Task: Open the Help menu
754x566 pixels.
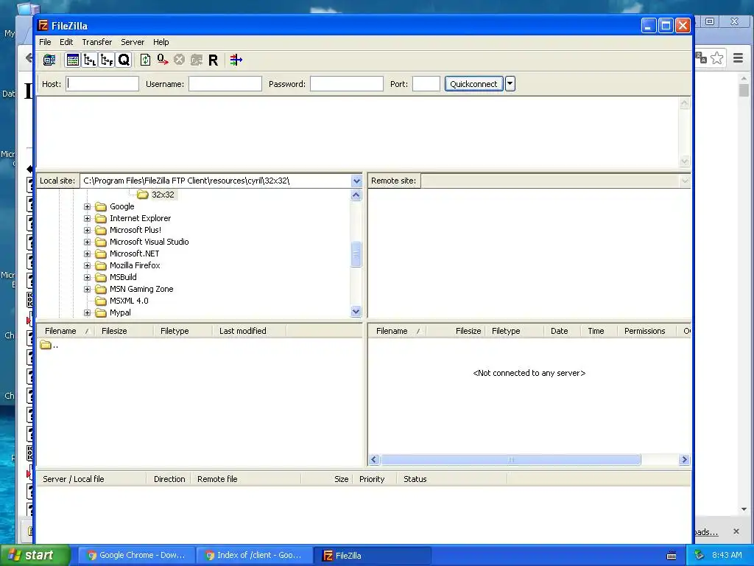Action: [161, 42]
